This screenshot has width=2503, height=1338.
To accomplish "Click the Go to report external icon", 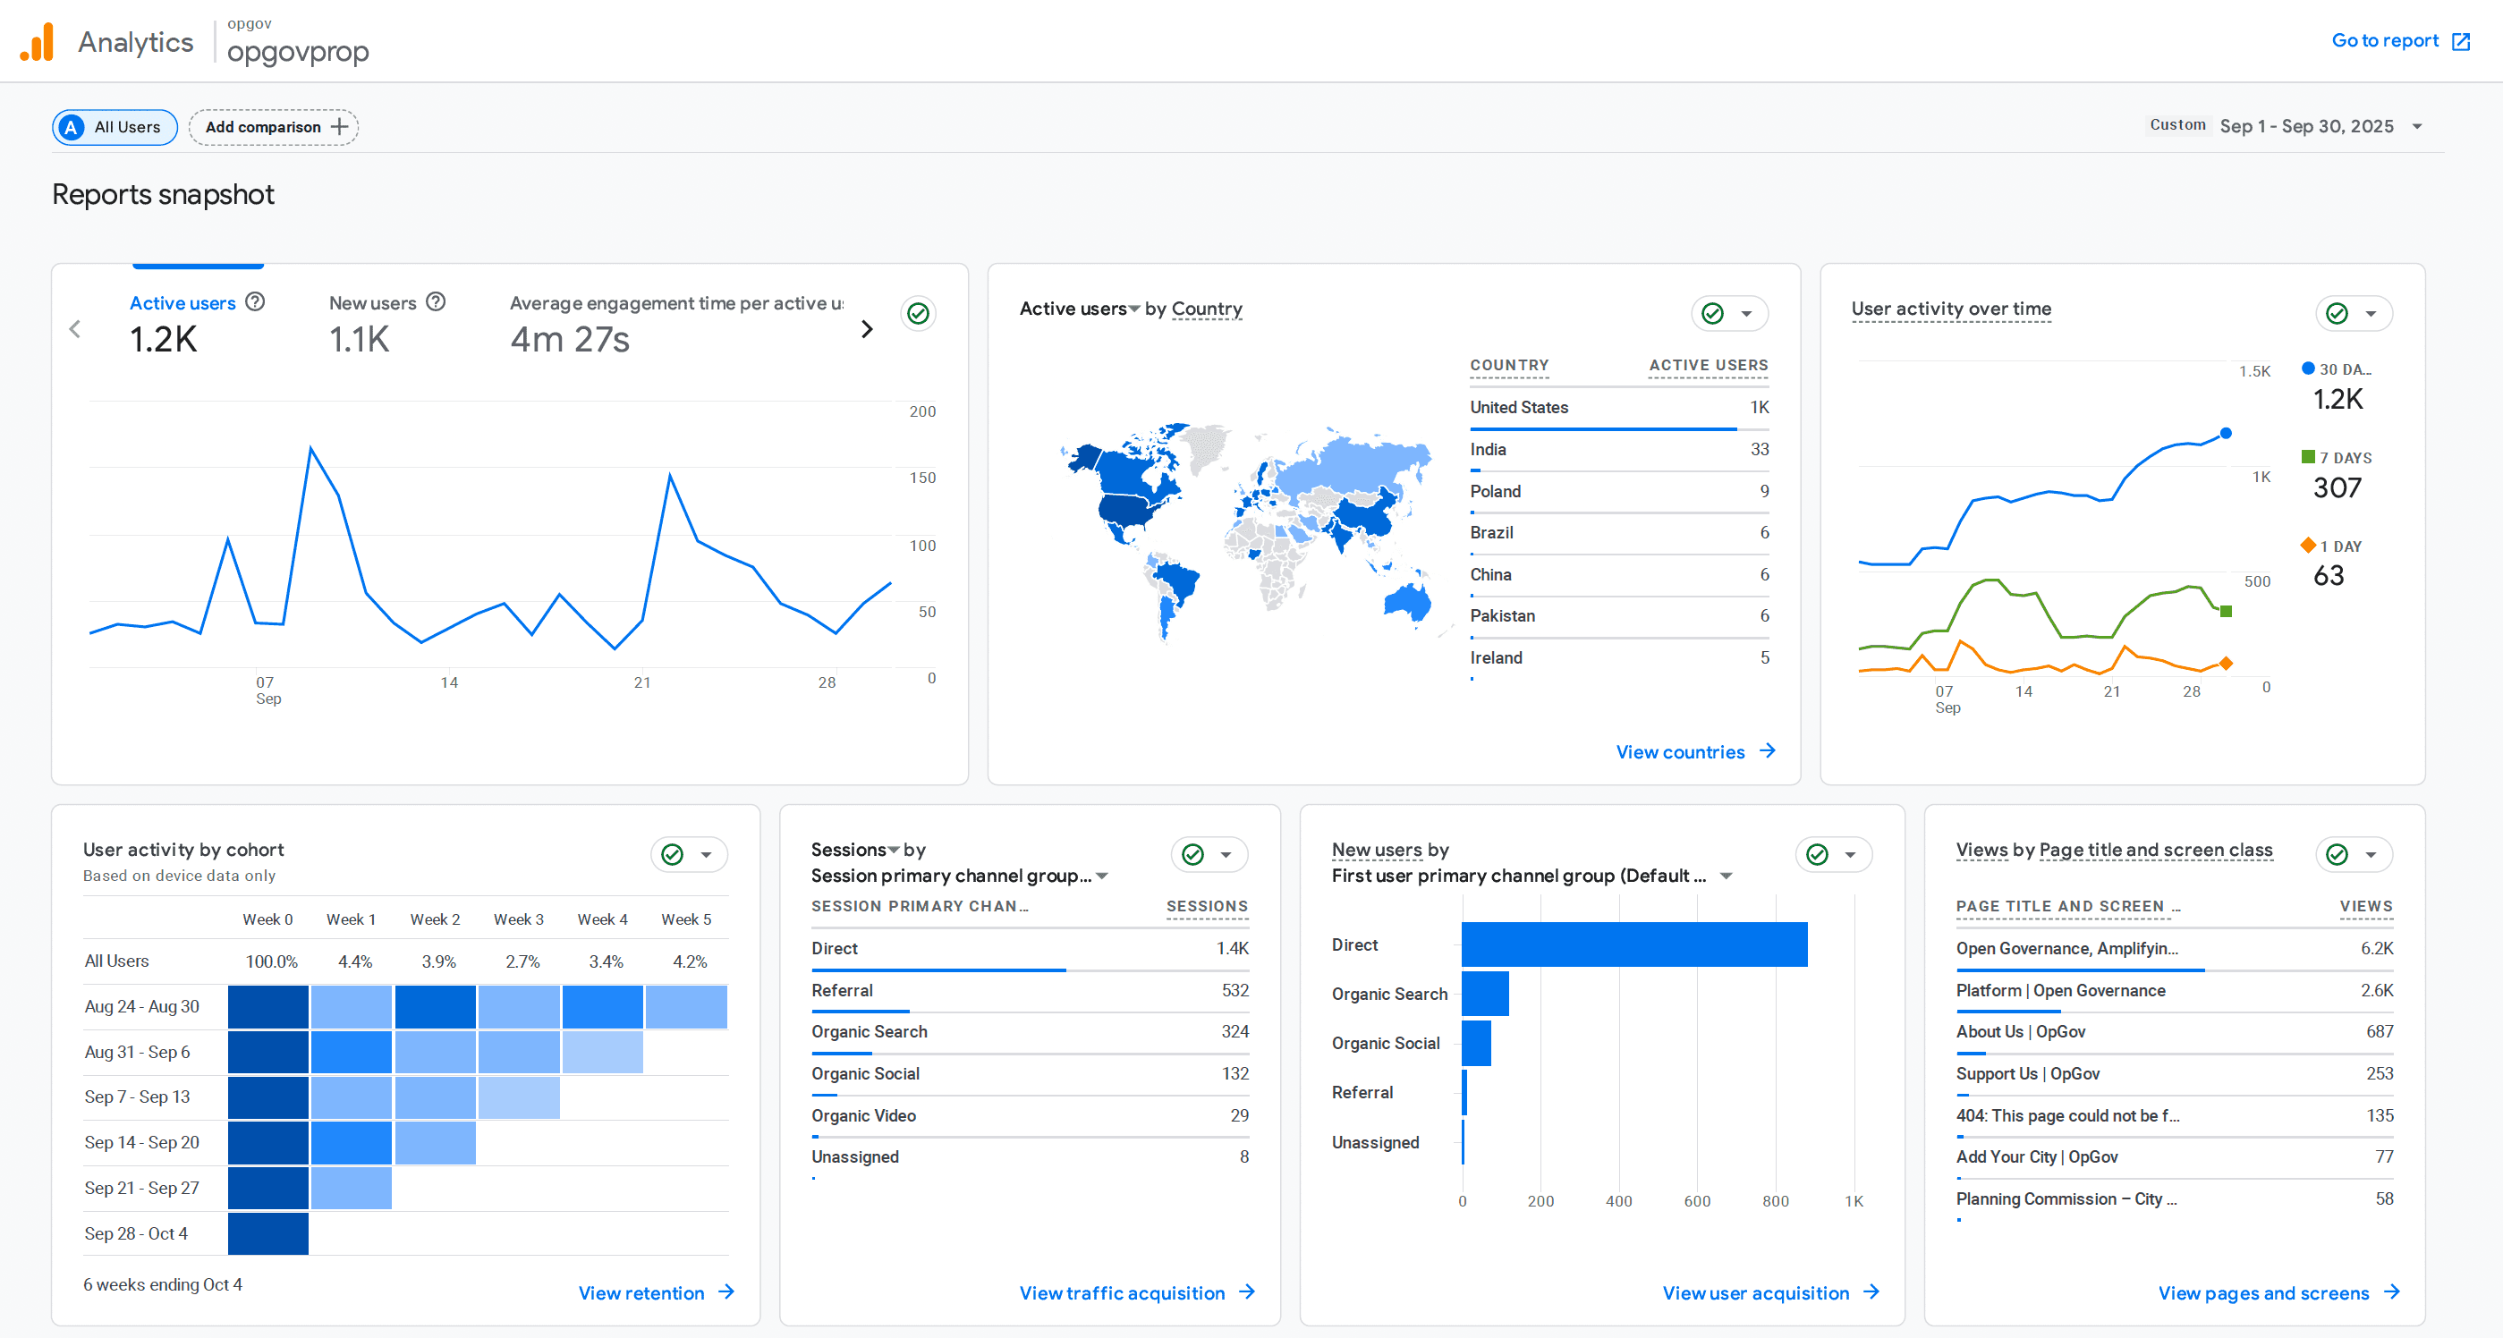I will coord(2460,42).
